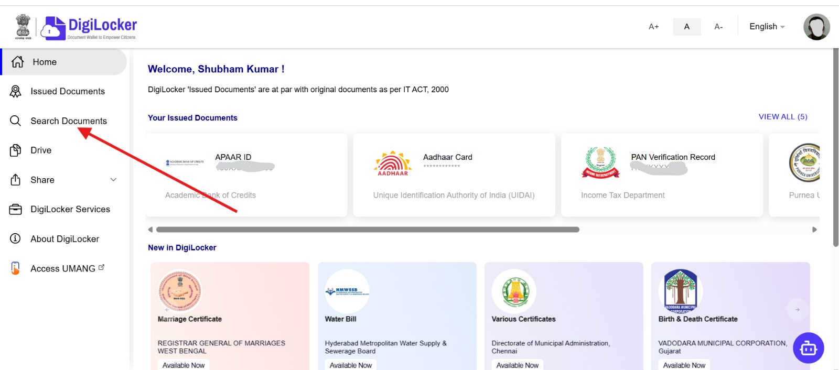
Task: Click Available Now under Marriage Certificate
Action: click(x=184, y=365)
